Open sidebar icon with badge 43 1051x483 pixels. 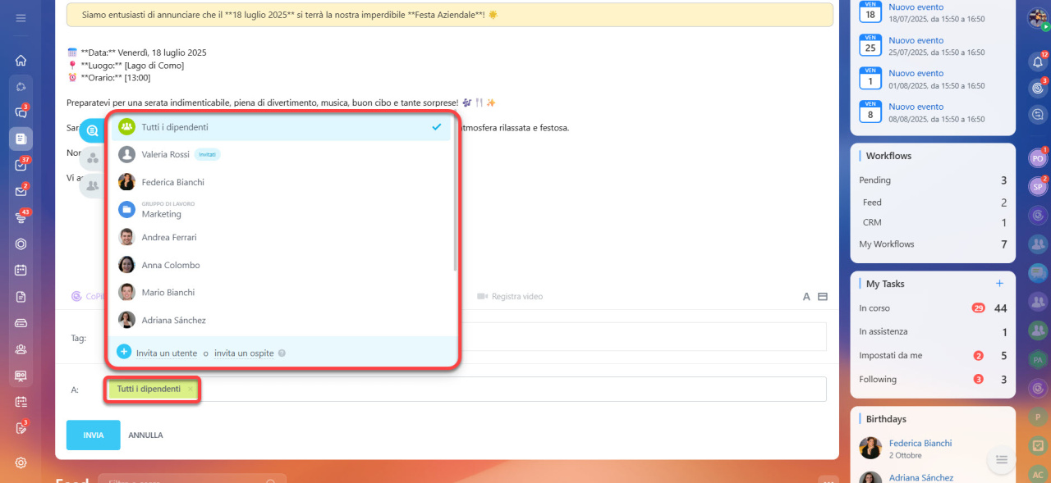[x=21, y=217]
